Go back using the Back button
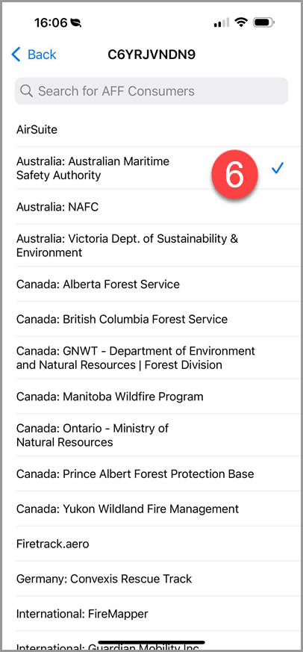303x652 pixels. 34,55
